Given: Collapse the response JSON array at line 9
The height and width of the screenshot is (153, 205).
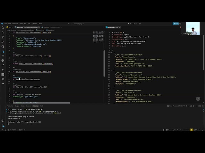Looking at the screenshot, I should coord(111,50).
